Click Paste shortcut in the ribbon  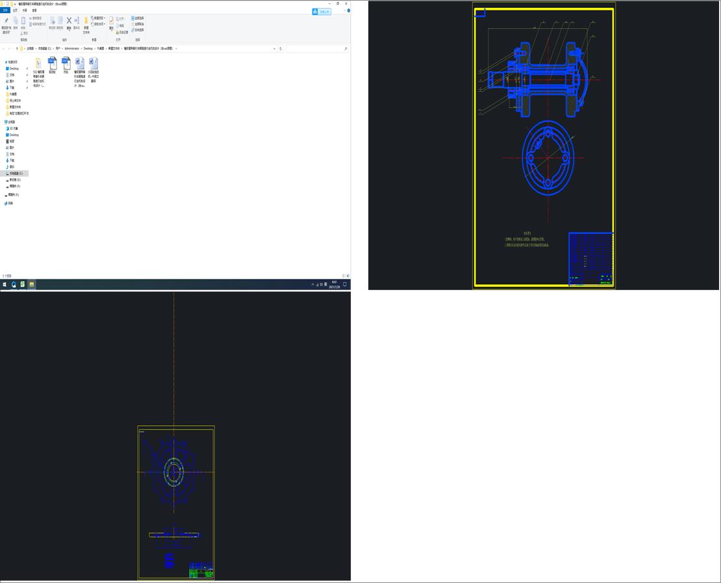coord(38,24)
